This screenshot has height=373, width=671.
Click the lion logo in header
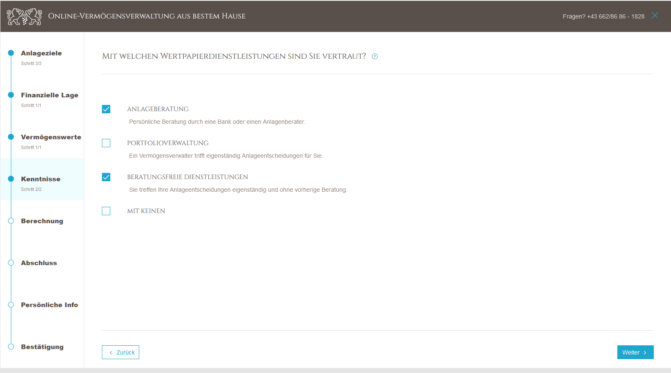click(x=24, y=16)
